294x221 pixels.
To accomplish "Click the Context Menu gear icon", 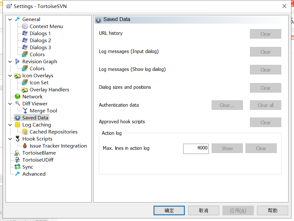I will (25, 26).
